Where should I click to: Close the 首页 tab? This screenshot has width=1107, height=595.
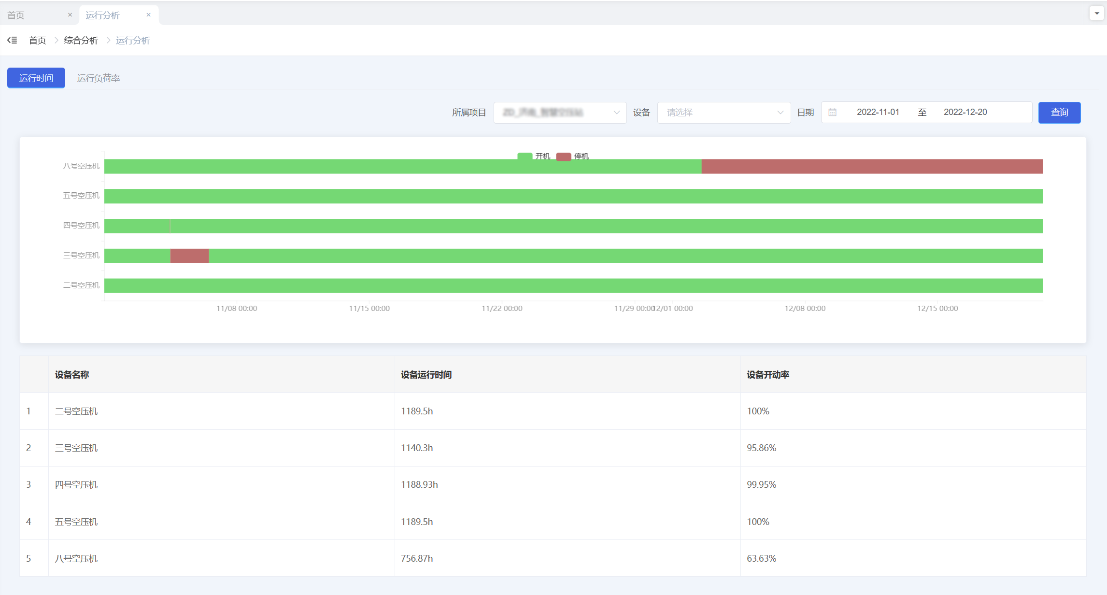[x=70, y=15]
